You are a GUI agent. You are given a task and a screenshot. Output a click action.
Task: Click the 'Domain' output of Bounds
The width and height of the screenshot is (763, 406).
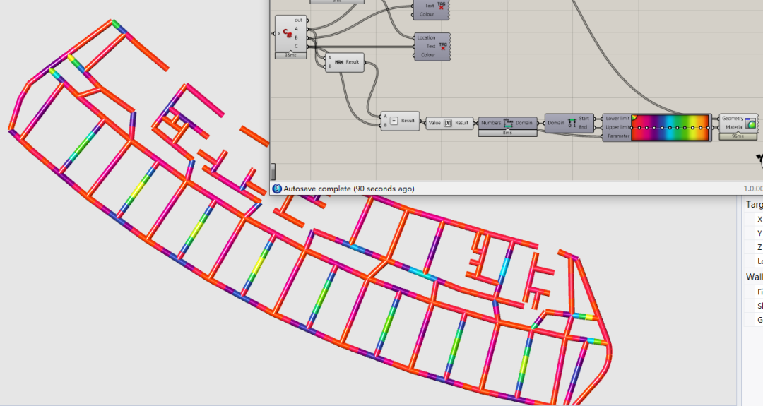(x=524, y=123)
